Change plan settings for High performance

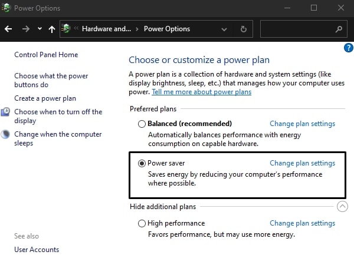302,223
